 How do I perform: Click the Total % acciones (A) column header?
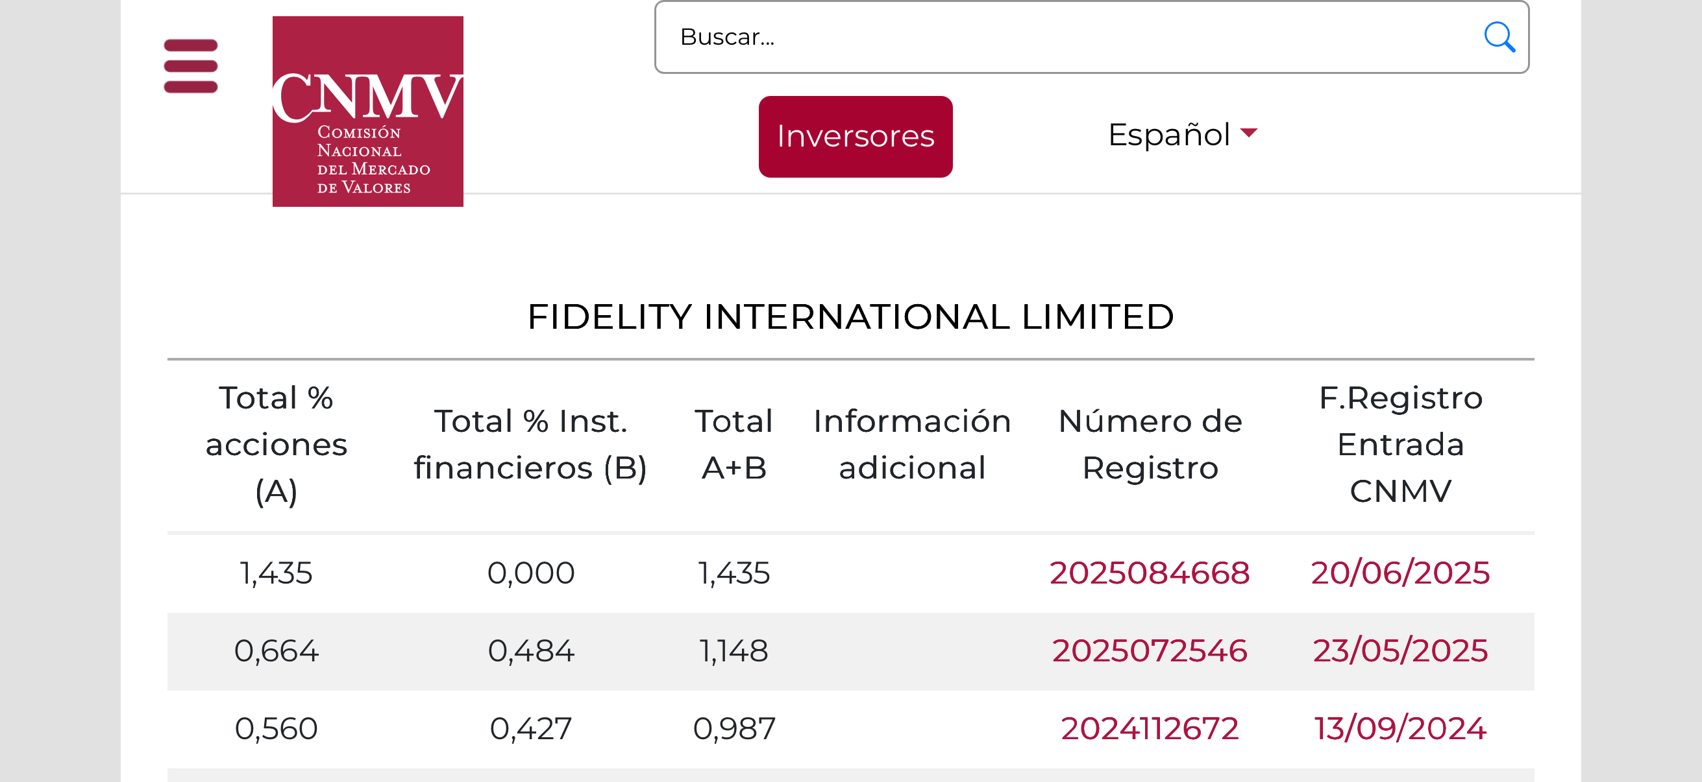pyautogui.click(x=276, y=445)
